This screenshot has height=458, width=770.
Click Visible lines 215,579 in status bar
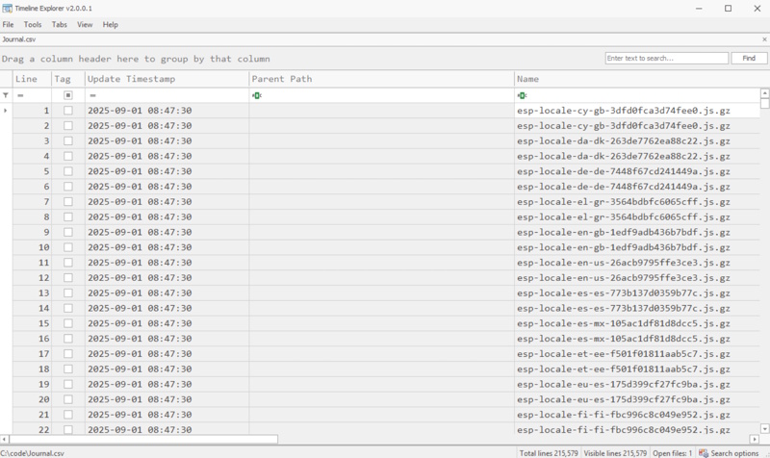click(615, 453)
